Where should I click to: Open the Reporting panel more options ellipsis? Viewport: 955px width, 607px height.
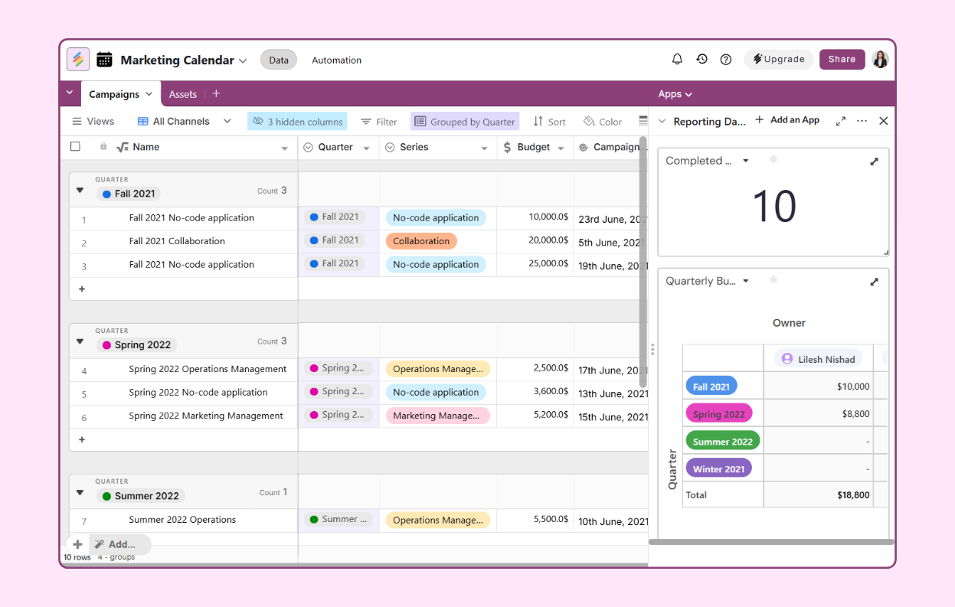(x=862, y=121)
